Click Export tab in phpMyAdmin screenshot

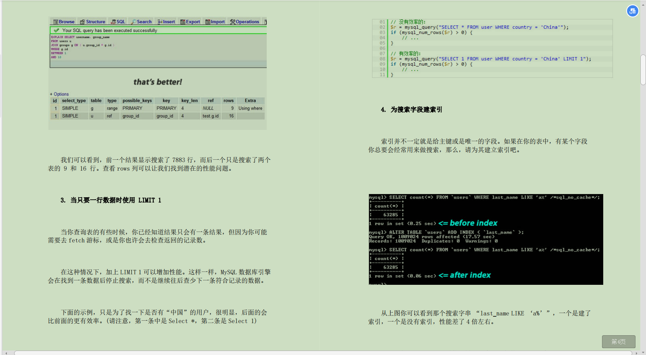coord(190,22)
